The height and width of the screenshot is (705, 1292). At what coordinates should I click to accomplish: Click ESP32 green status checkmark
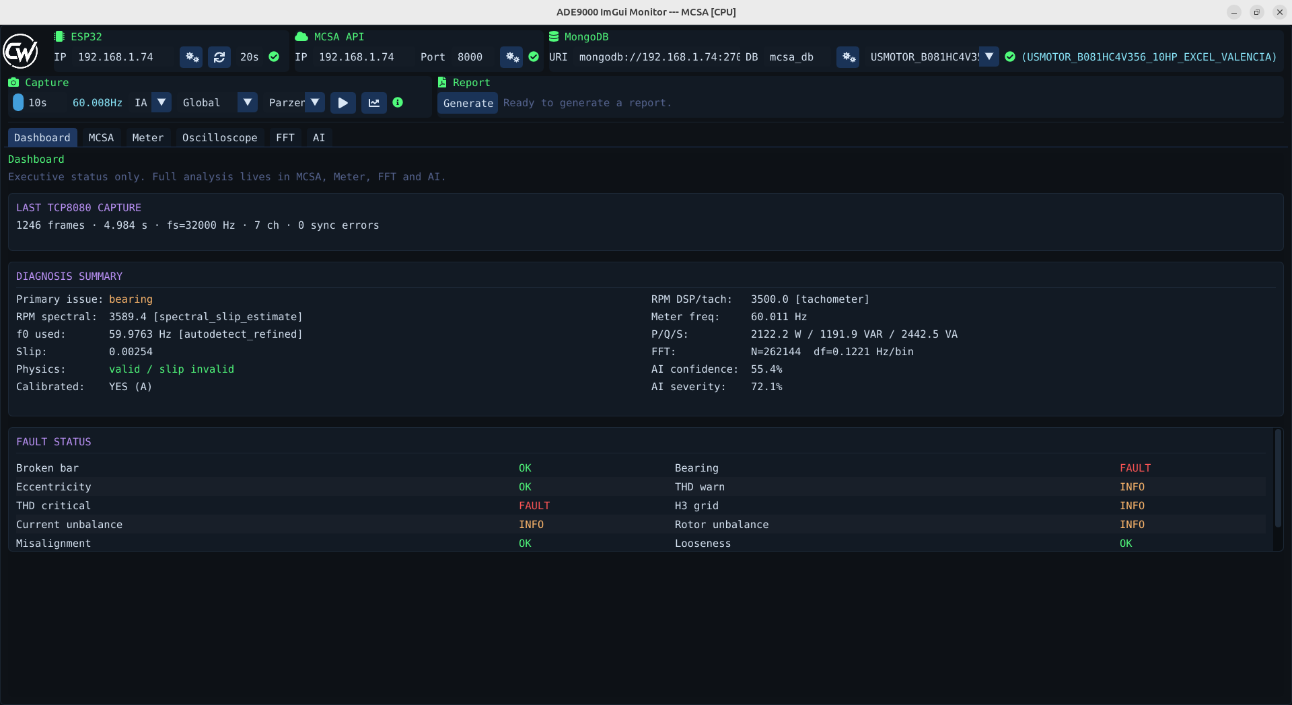[x=274, y=57]
